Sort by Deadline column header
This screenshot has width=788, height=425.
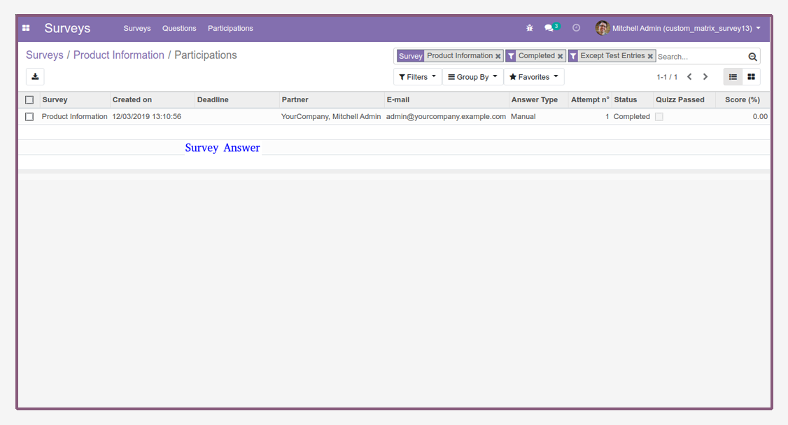[x=237, y=99]
